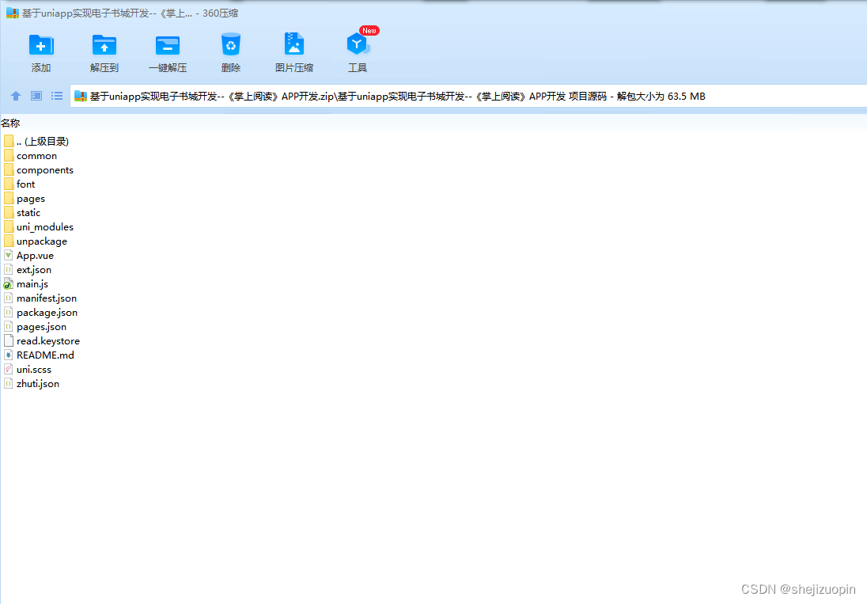Click the uni.scss file type icon
Image resolution: width=867 pixels, height=604 pixels.
pyautogui.click(x=8, y=370)
